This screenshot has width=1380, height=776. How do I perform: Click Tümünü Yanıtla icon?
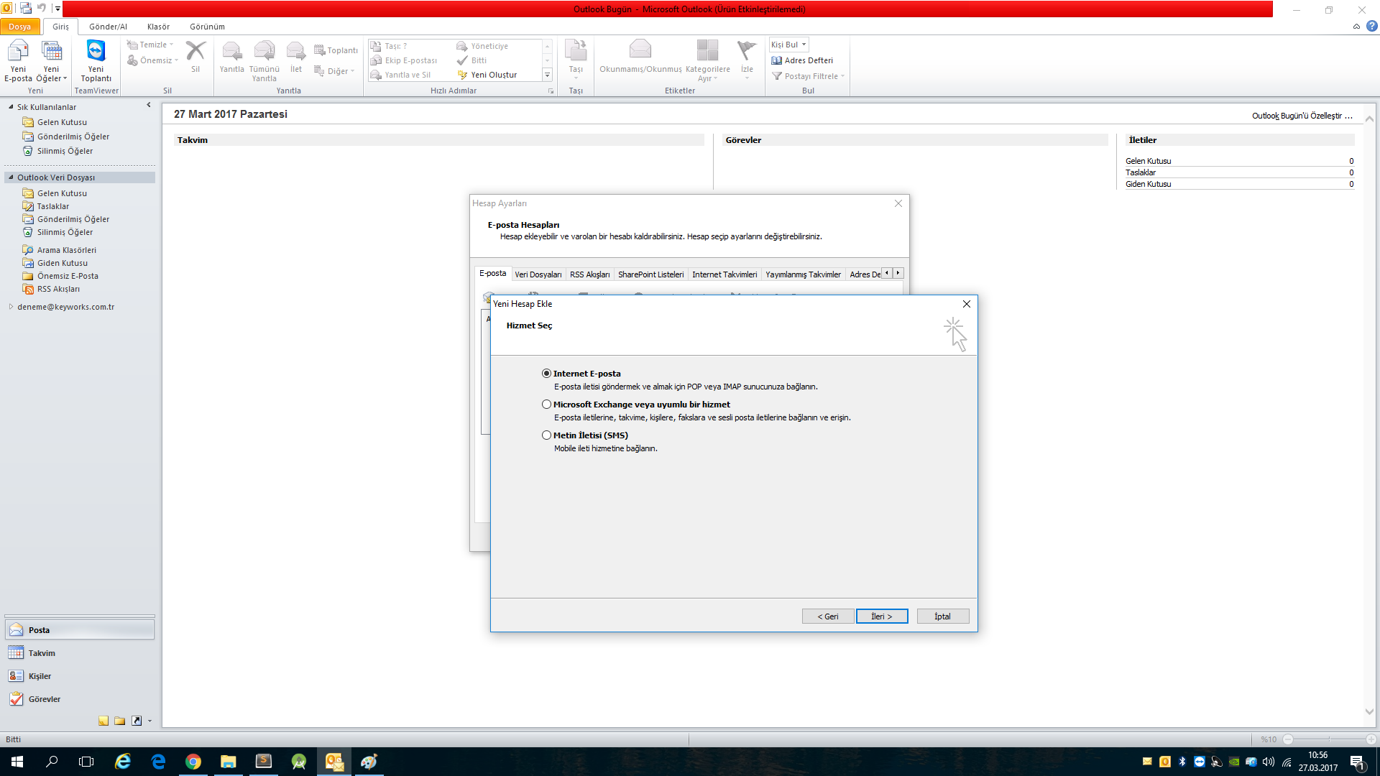coord(264,61)
